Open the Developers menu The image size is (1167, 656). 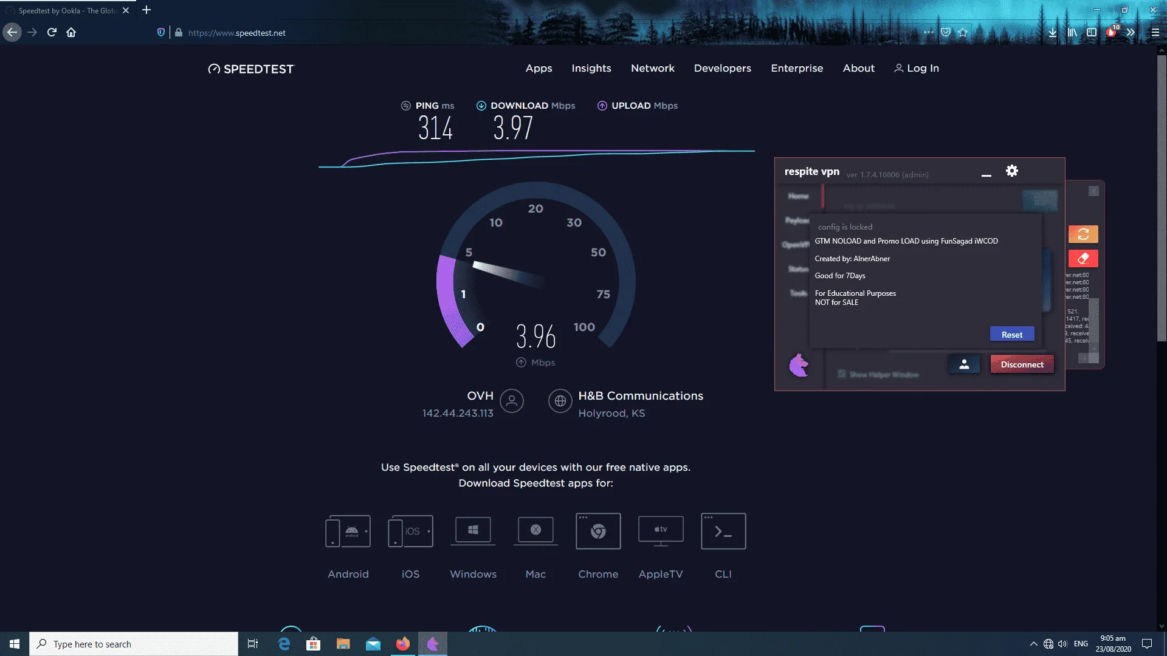pos(723,69)
